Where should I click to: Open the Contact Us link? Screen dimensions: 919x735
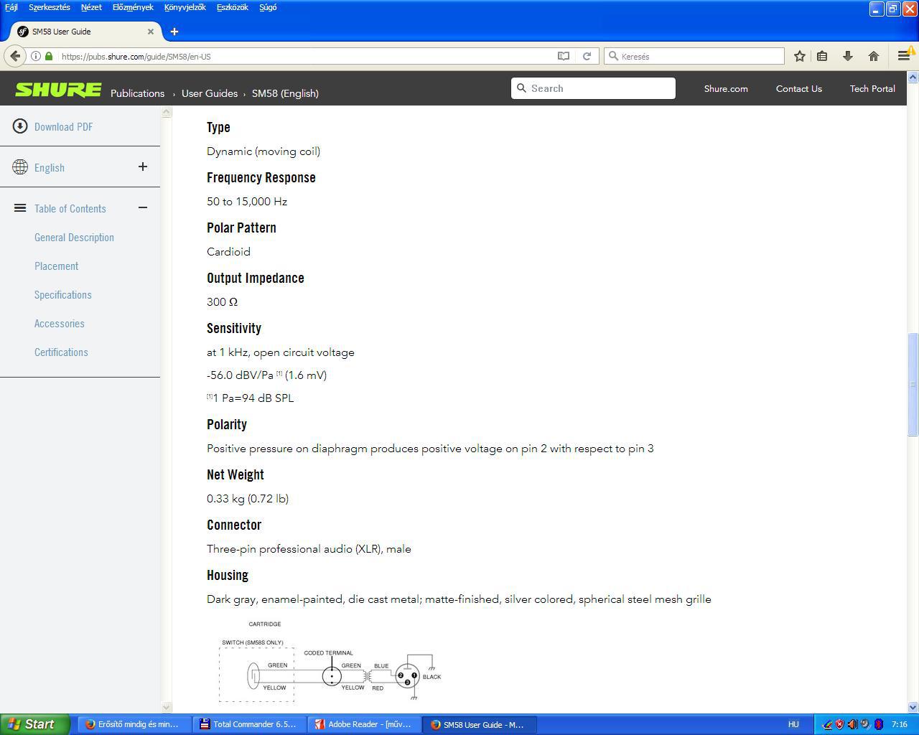799,89
